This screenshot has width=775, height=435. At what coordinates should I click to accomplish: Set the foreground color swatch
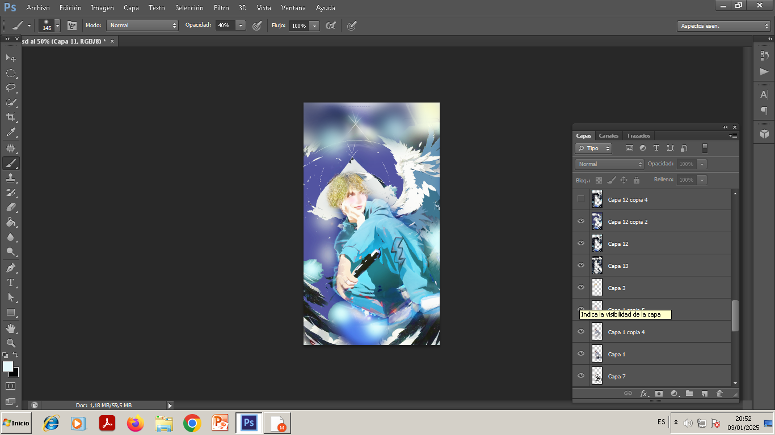(7, 366)
